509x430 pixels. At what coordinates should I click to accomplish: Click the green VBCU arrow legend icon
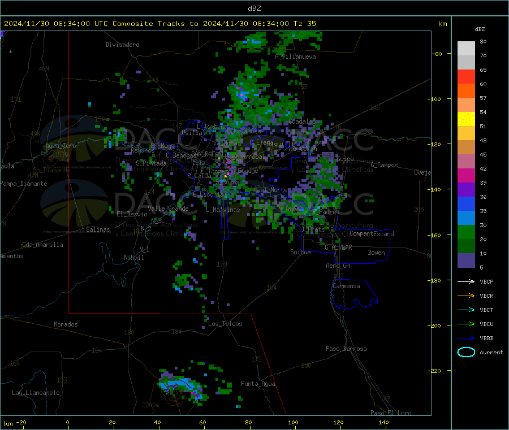tap(466, 324)
